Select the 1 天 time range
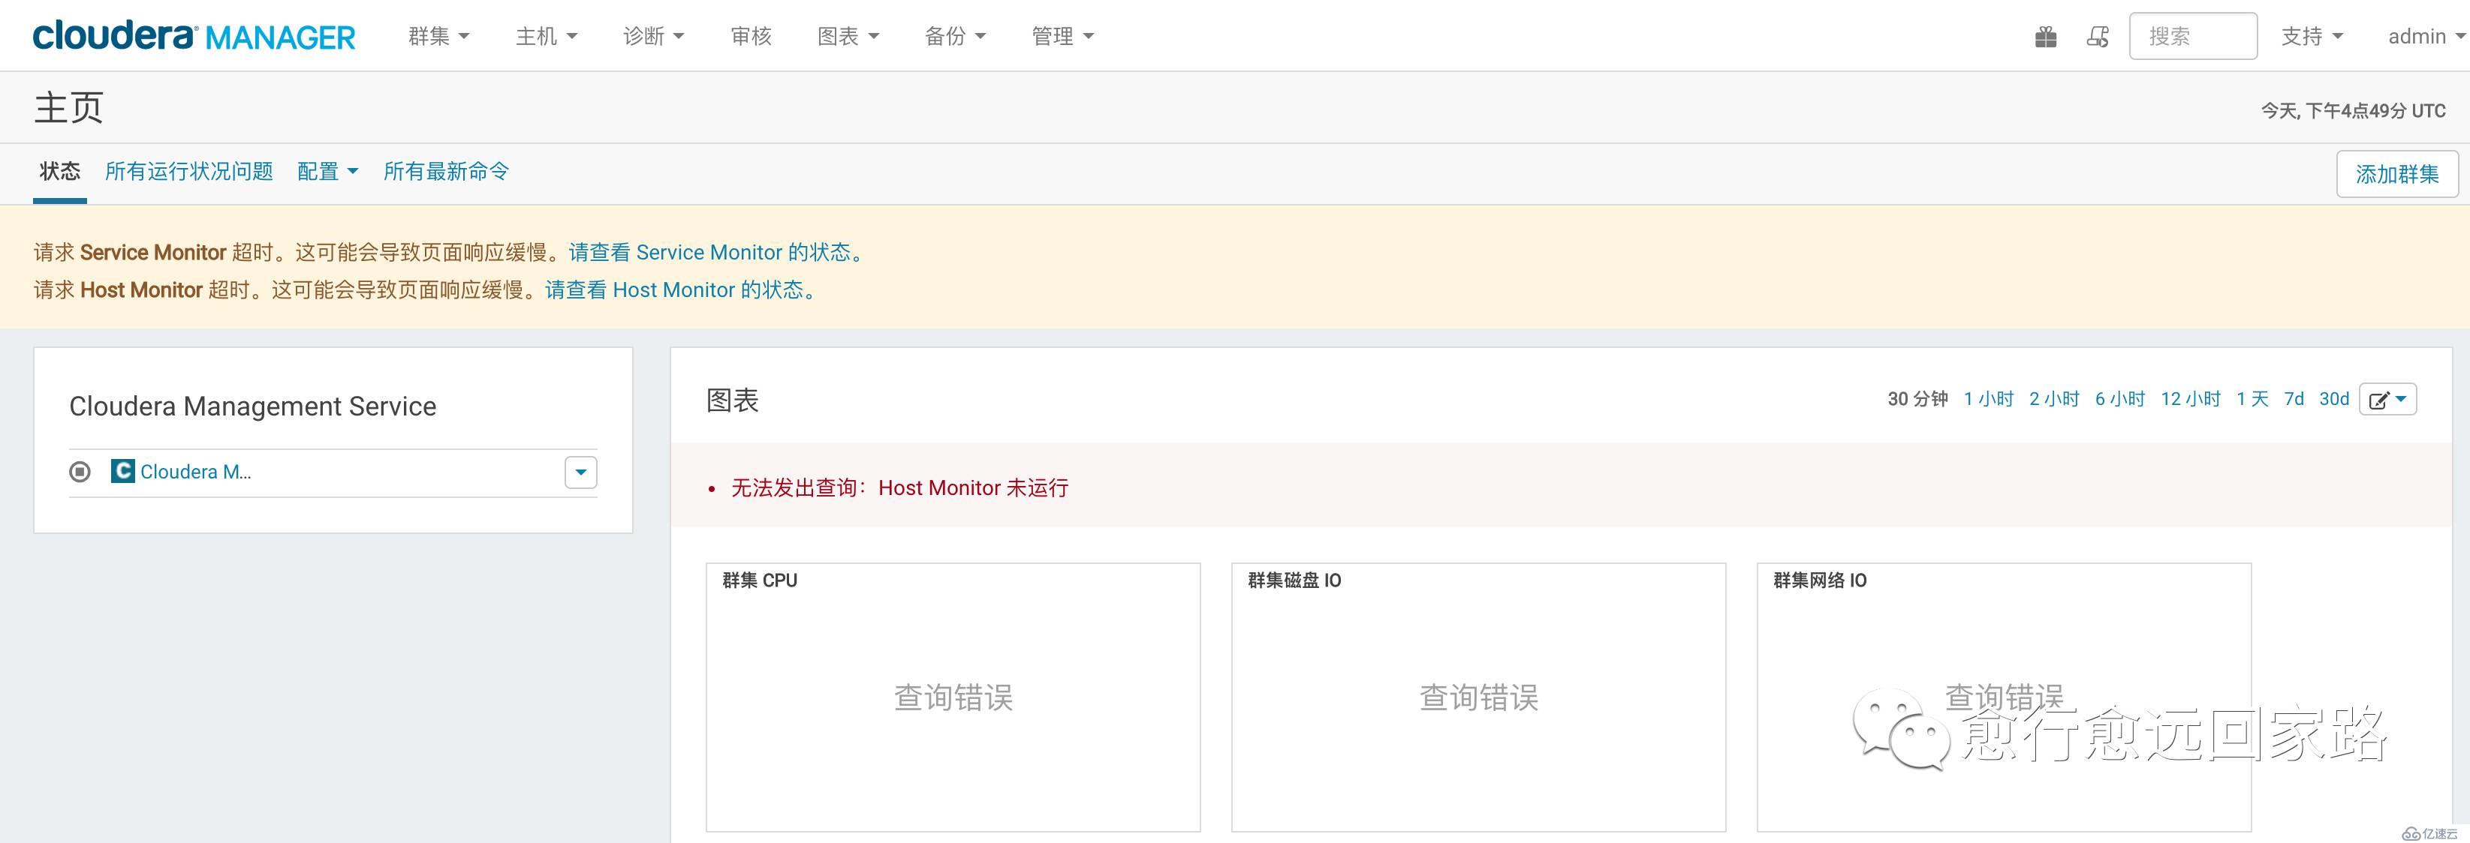Viewport: 2470px width, 843px height. [2252, 398]
